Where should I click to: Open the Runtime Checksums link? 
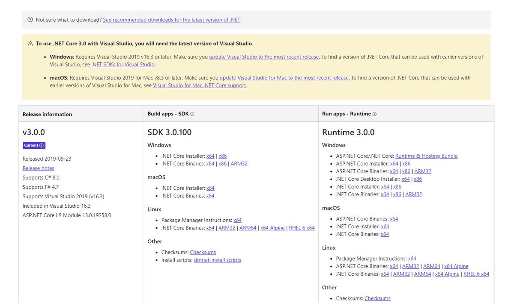[x=377, y=298]
